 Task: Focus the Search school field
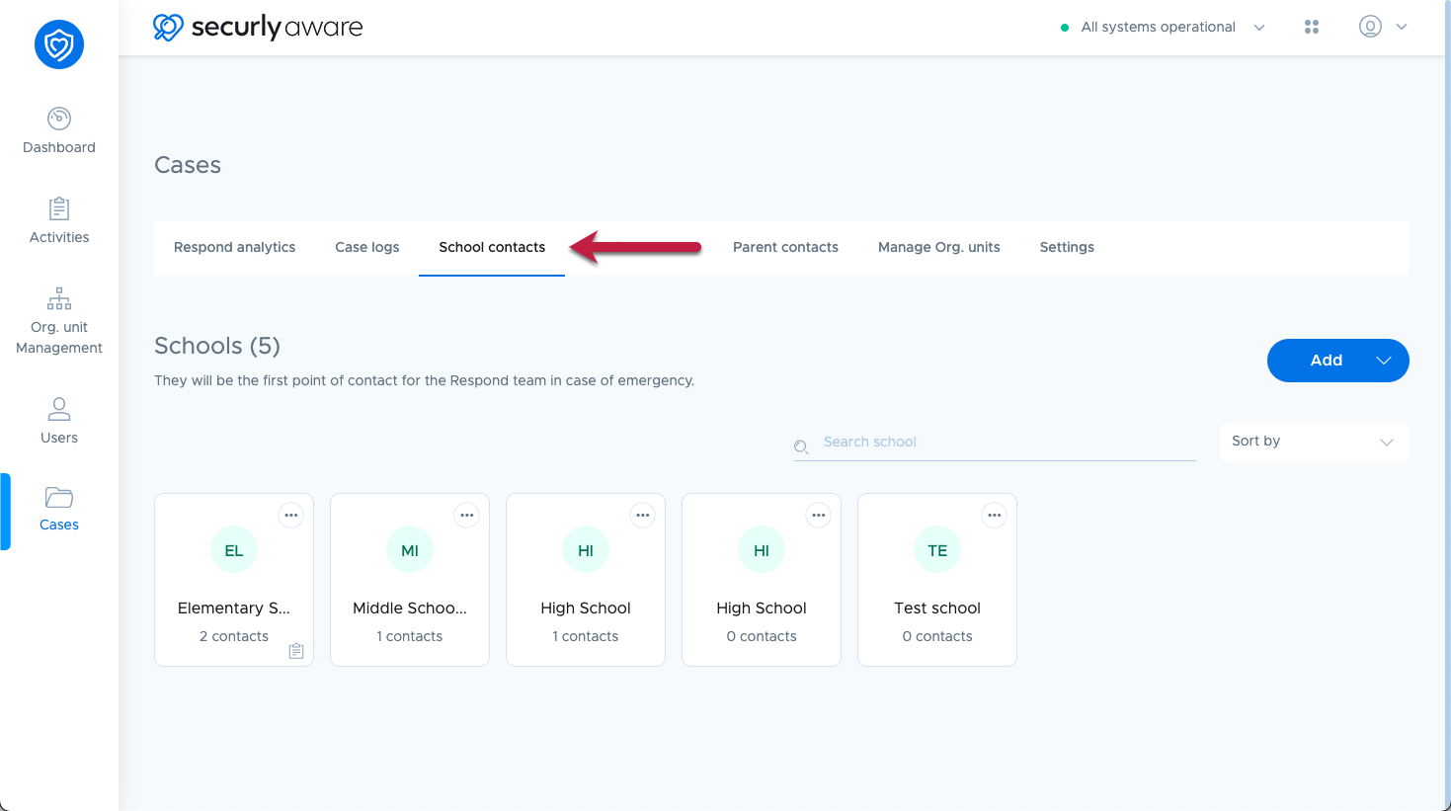(x=995, y=443)
